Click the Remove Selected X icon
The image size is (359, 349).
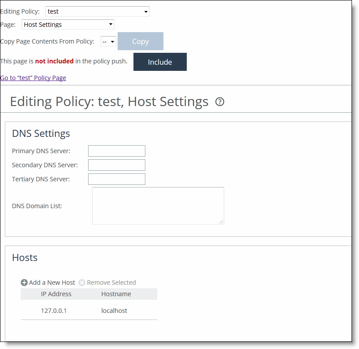pyautogui.click(x=82, y=283)
